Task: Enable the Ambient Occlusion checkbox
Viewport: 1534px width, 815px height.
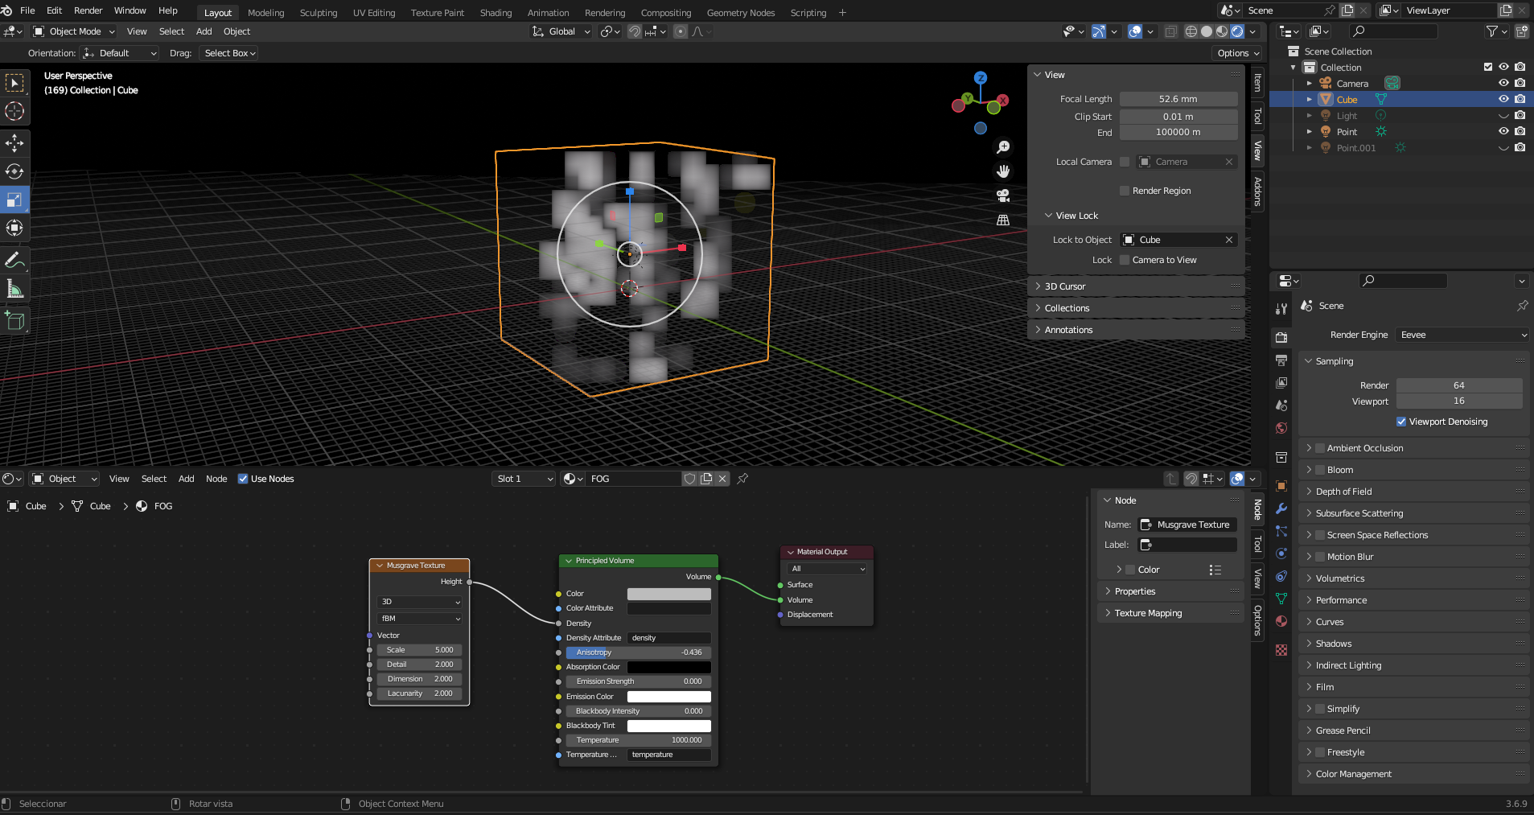Action: point(1319,448)
